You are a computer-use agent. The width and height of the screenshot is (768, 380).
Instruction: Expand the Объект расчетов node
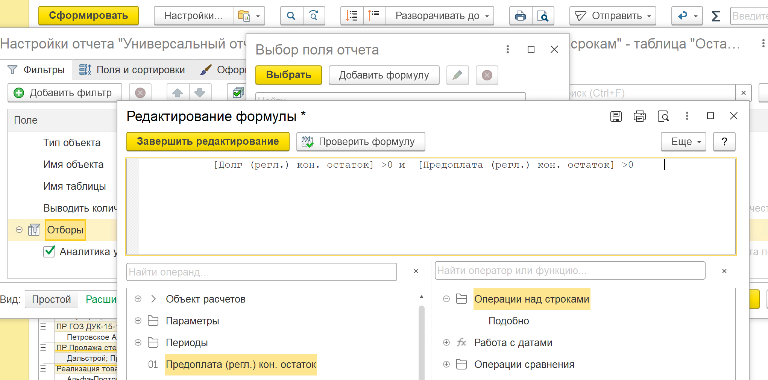(x=138, y=299)
